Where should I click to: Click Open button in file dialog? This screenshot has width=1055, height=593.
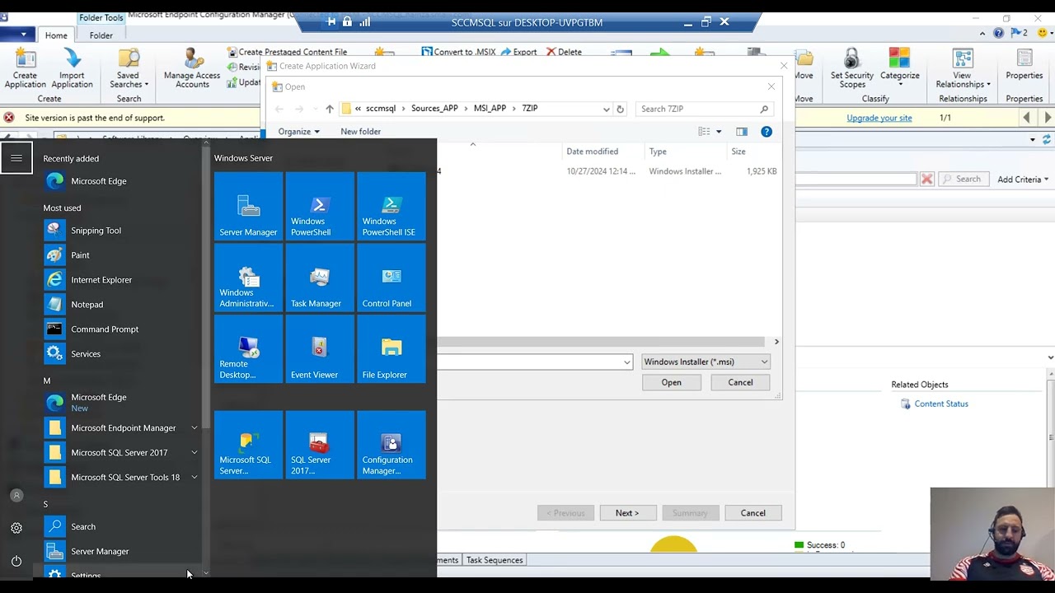671,382
